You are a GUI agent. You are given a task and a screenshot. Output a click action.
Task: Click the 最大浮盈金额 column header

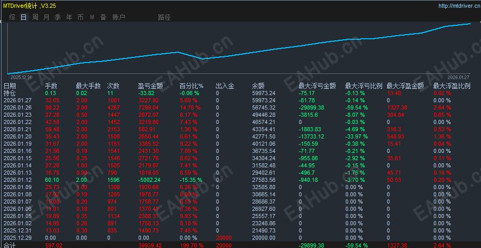pyautogui.click(x=405, y=86)
